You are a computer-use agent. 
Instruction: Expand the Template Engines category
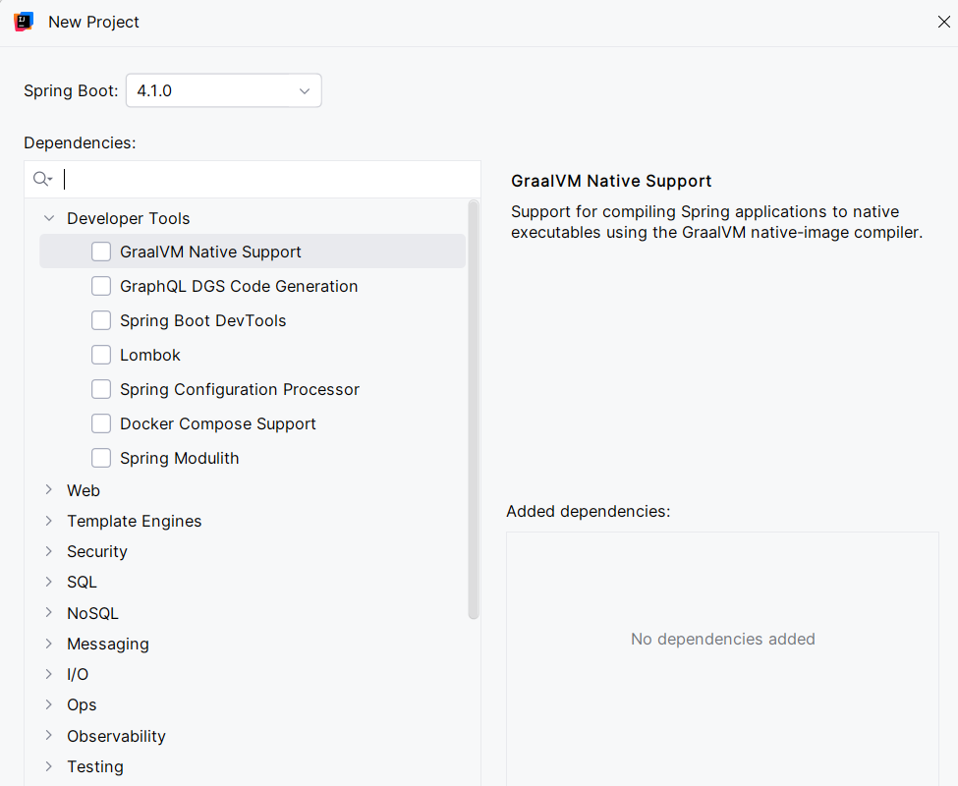click(49, 521)
